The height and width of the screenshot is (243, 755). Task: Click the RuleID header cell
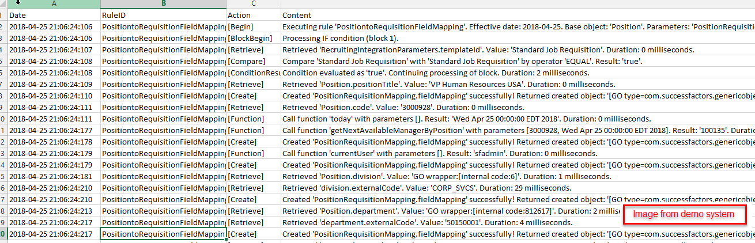click(x=163, y=16)
